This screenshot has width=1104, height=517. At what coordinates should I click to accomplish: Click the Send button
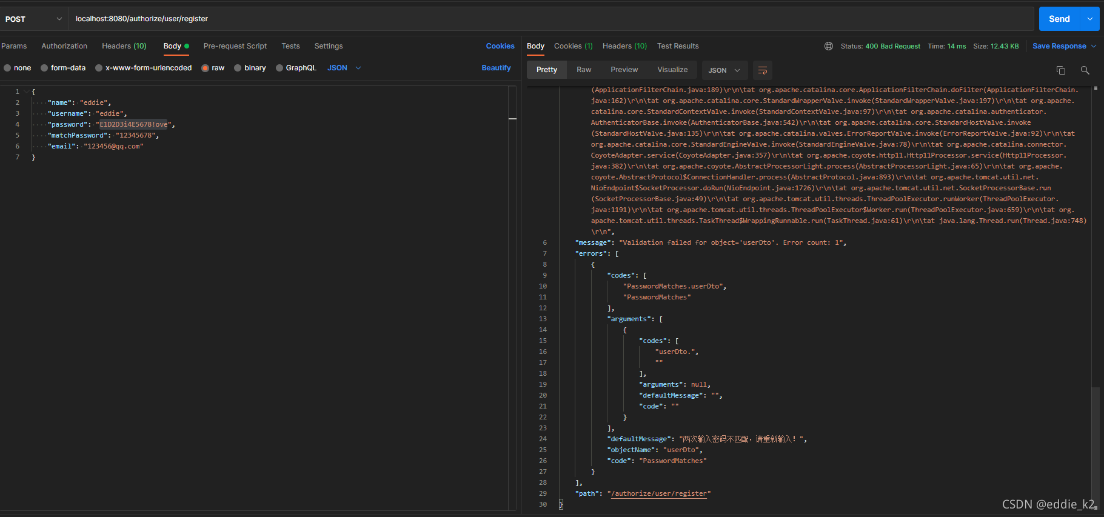click(1059, 19)
